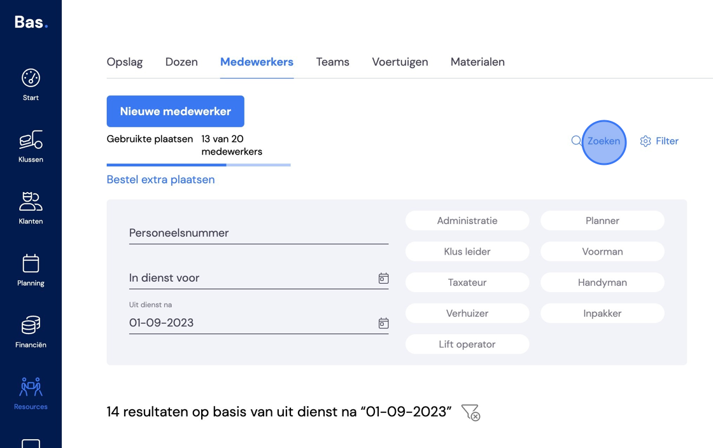713x448 pixels.
Task: Switch to the Voertuigen tab
Action: tap(400, 62)
